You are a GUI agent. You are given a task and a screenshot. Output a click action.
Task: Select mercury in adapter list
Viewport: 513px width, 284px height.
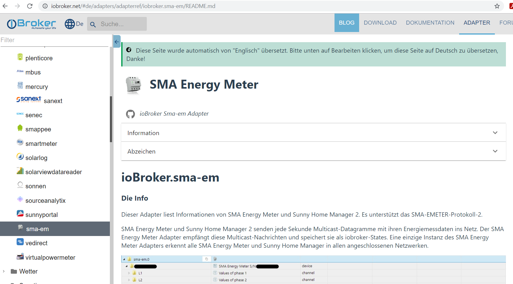tap(37, 87)
